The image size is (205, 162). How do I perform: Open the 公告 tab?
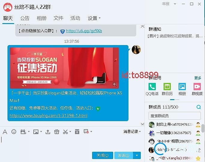point(25,18)
